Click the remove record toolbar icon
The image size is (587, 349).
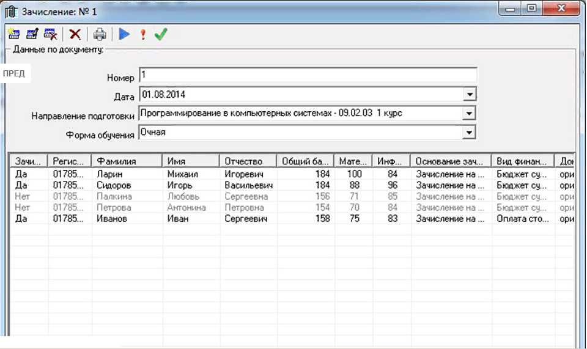[x=50, y=35]
